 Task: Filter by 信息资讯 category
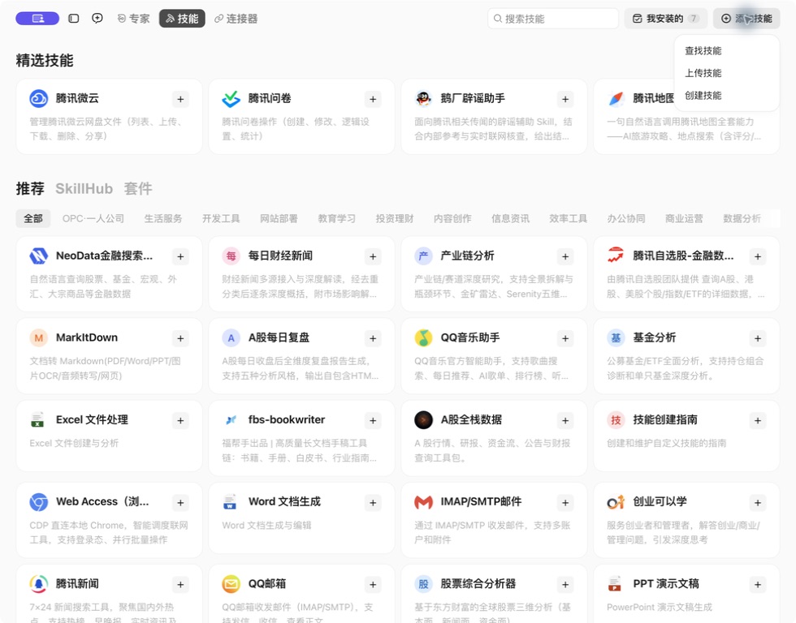(x=510, y=218)
